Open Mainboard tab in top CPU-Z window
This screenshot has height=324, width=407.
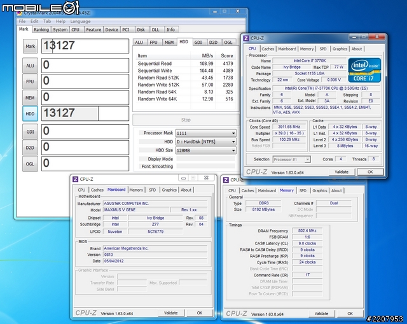click(x=287, y=49)
